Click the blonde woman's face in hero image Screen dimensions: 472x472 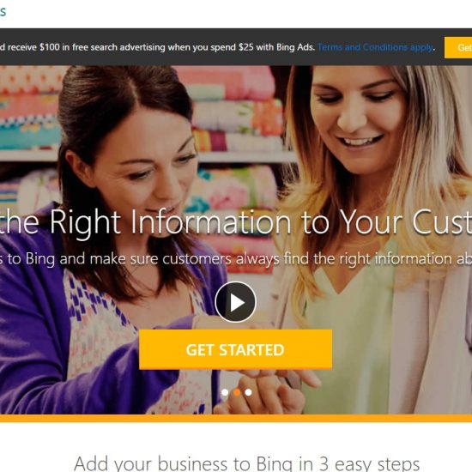360,120
